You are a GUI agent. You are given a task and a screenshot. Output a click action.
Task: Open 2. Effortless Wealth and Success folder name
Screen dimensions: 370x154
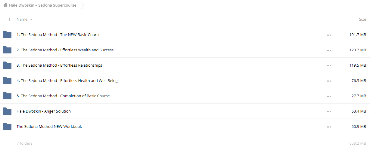tap(65, 50)
